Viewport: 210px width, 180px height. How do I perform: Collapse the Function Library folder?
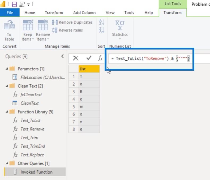(x=7, y=112)
